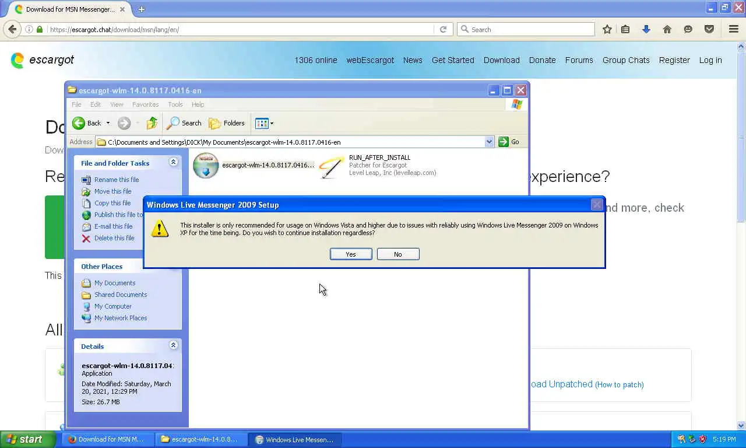Click the Firefox URL address field
746x448 pixels.
(x=240, y=29)
